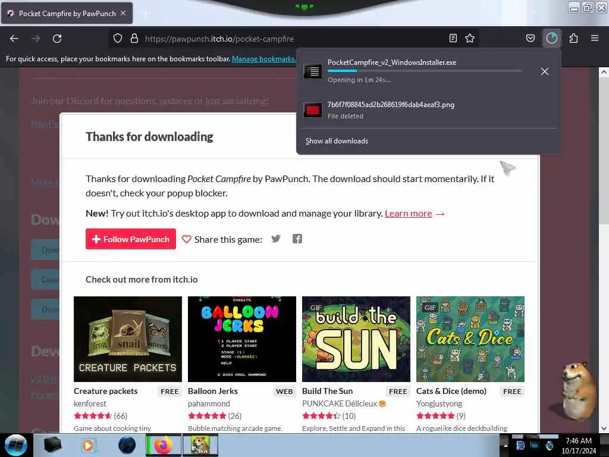Select the 7b6f7f08845ad2b268619f6dab4aeaf3.png download entry
This screenshot has width=609, height=457.
point(428,110)
